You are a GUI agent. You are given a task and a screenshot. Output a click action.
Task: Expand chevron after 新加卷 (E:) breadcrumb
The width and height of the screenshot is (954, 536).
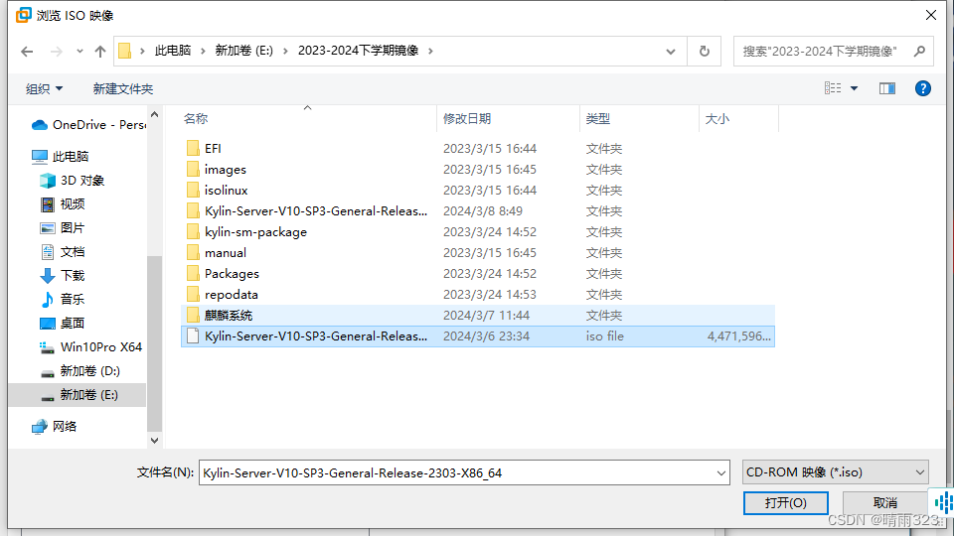(x=285, y=51)
